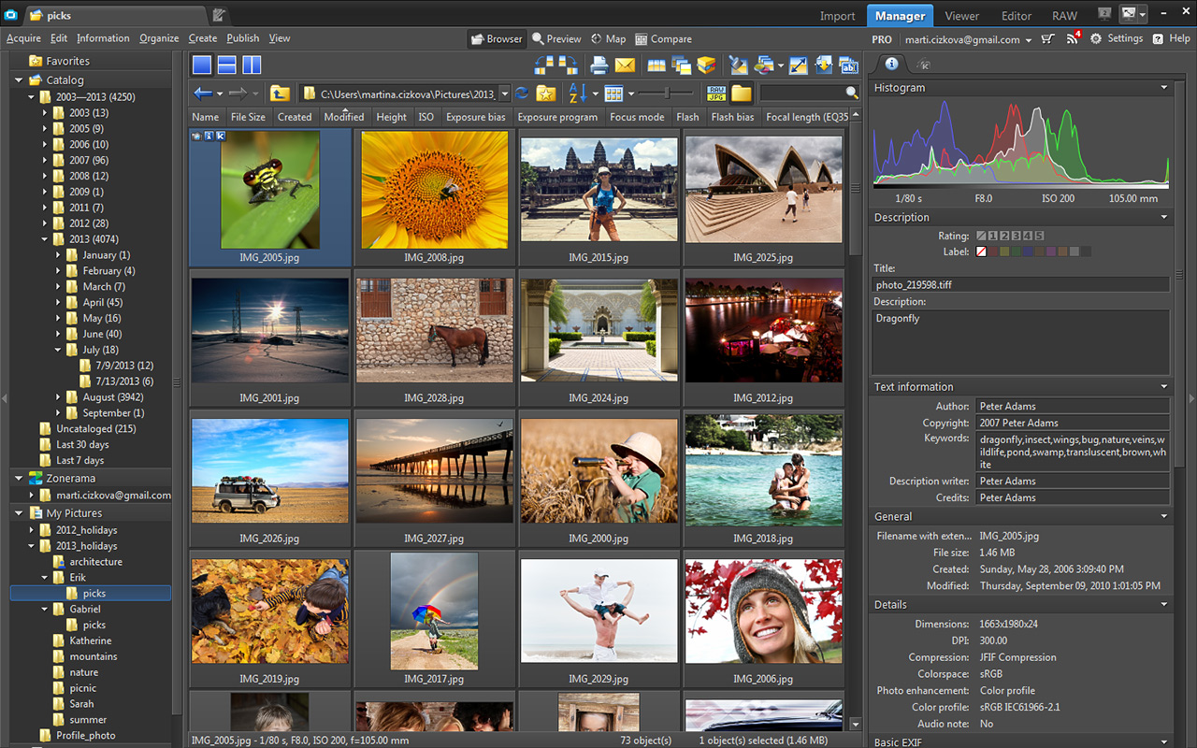This screenshot has width=1197, height=748.
Task: Set rating to 1 star
Action: (x=994, y=237)
